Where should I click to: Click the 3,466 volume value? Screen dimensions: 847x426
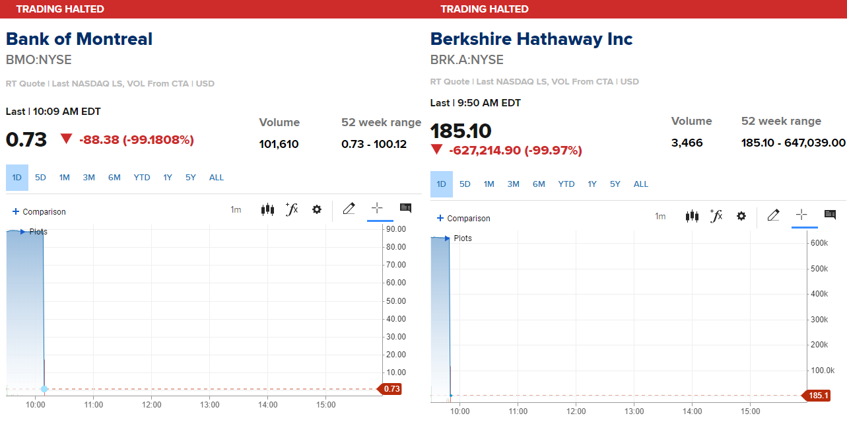(x=687, y=143)
